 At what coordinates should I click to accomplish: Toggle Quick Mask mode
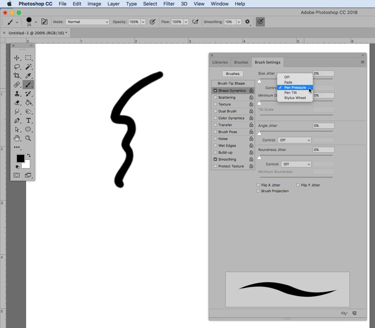pos(17,175)
